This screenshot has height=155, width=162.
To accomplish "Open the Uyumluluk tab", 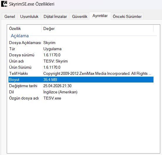I will pos(29,16).
